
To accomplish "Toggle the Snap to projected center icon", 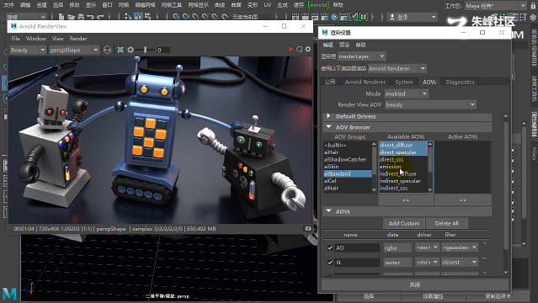I will (x=205, y=17).
